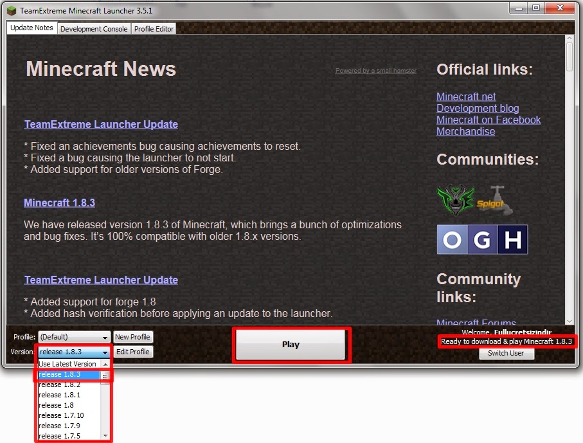Open the green skull community logo
This screenshot has width=583, height=443.
[456, 200]
